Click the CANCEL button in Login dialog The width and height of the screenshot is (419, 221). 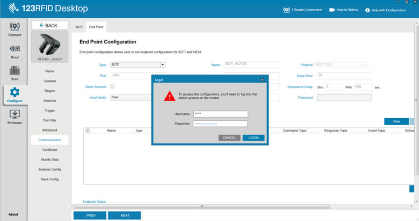[x=229, y=138]
